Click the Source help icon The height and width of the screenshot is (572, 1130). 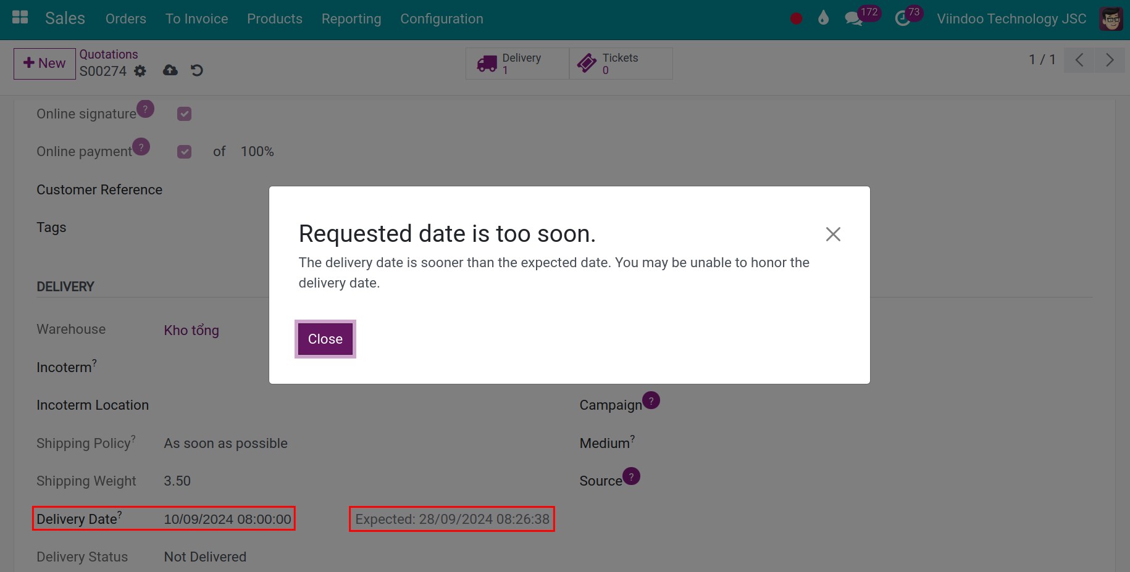click(631, 476)
